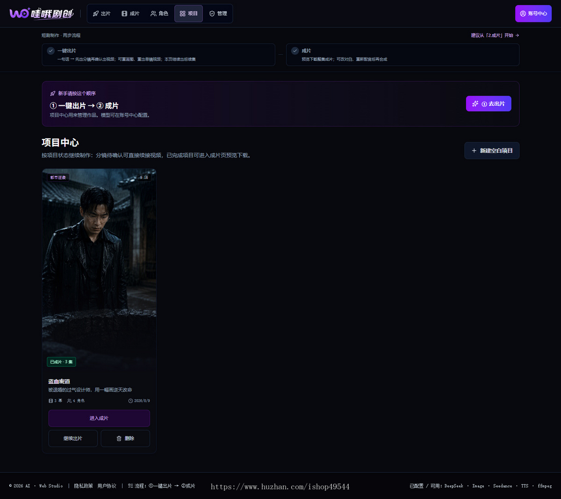This screenshot has height=499, width=561.
Task: Click the 进入成片 button
Action: (x=99, y=418)
